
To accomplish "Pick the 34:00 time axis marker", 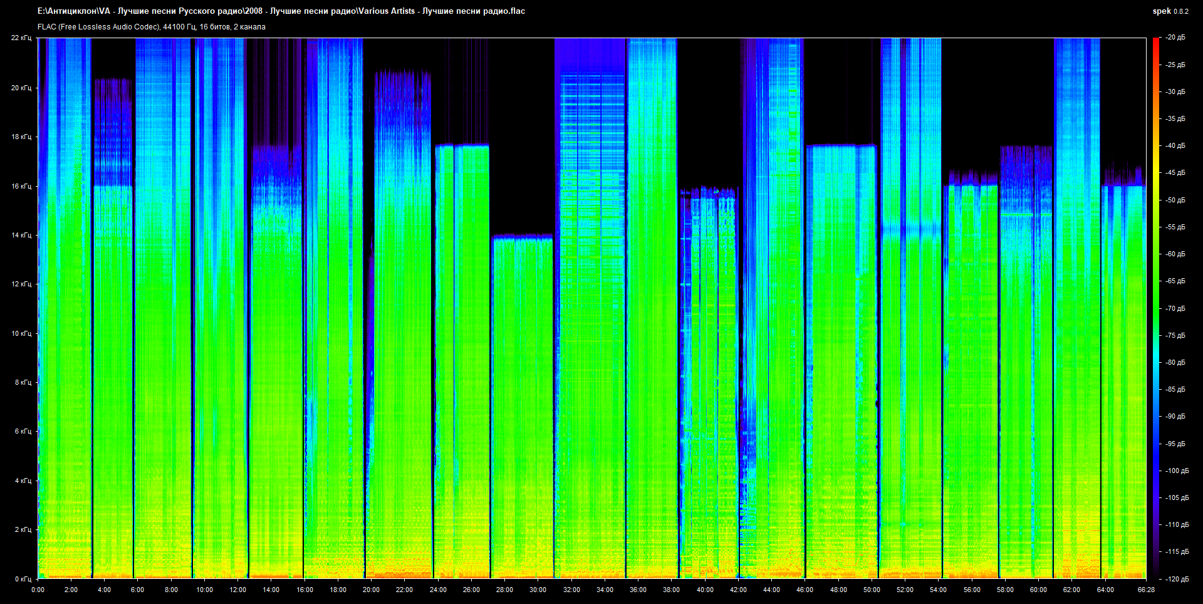I will 605,590.
